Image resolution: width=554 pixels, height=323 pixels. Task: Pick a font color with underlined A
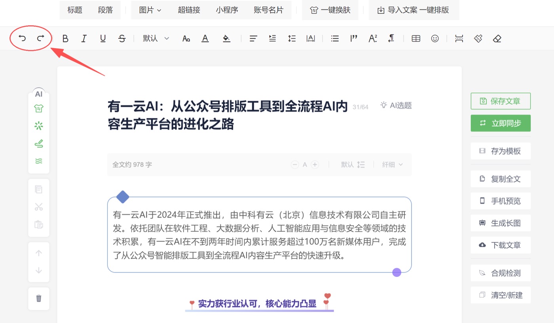(x=205, y=38)
